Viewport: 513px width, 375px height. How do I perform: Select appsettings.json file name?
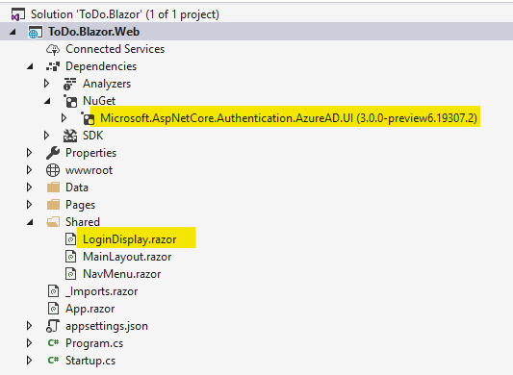pos(107,326)
